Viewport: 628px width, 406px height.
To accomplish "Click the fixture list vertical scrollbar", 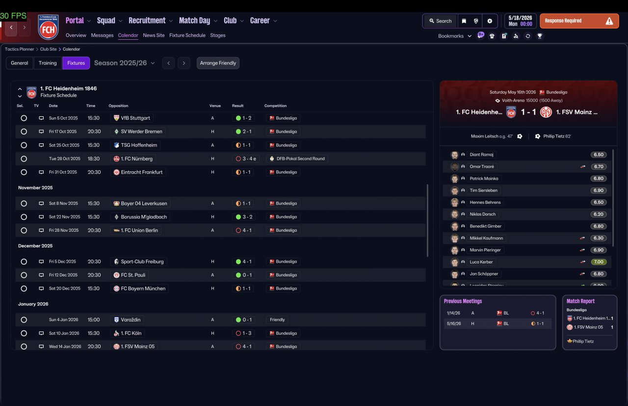I will coord(428,220).
